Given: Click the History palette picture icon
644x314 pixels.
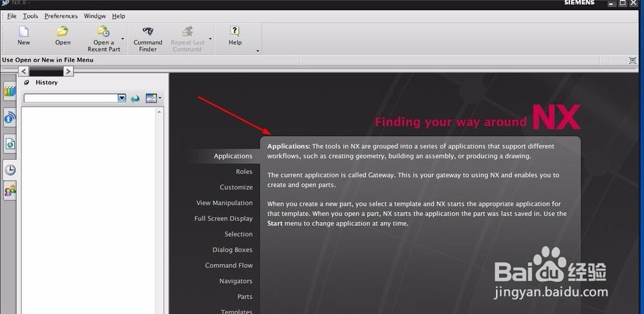Looking at the screenshot, I should pyautogui.click(x=151, y=98).
